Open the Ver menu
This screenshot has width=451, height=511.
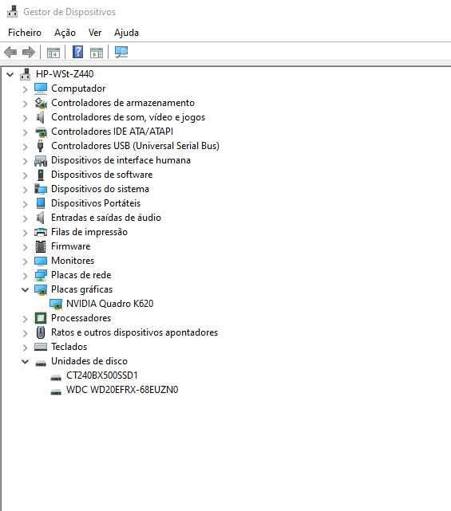coord(95,33)
